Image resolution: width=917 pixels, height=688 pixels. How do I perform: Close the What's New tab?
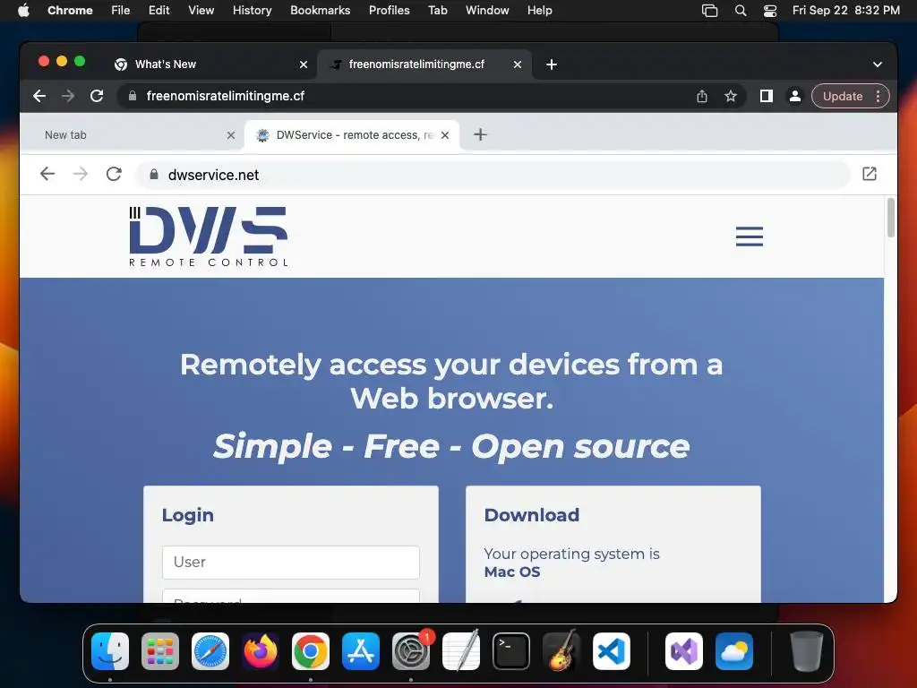point(304,64)
